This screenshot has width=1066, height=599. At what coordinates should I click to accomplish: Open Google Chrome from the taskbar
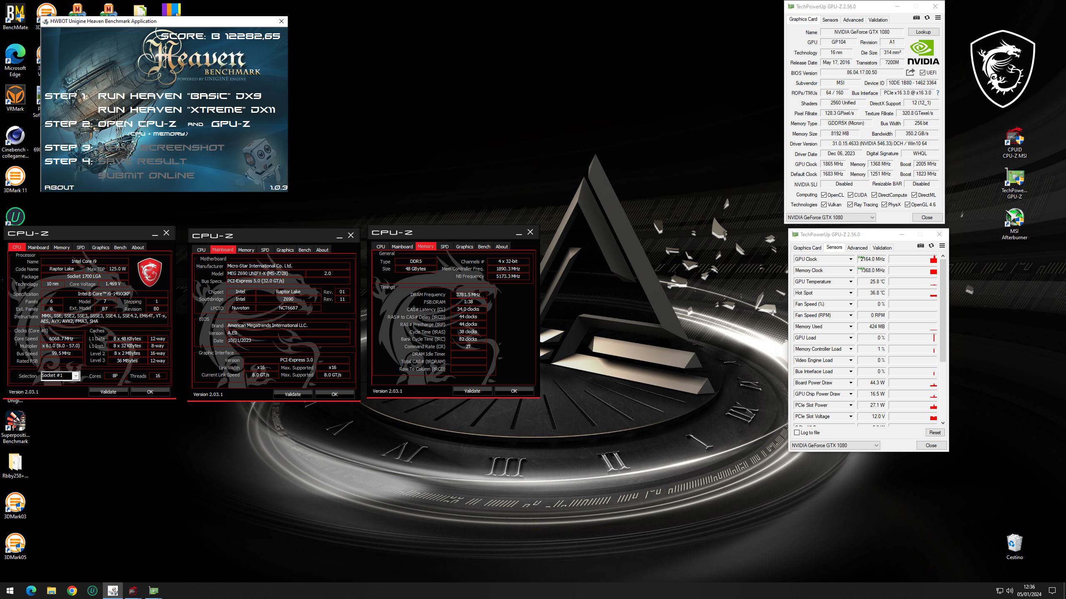pos(72,591)
